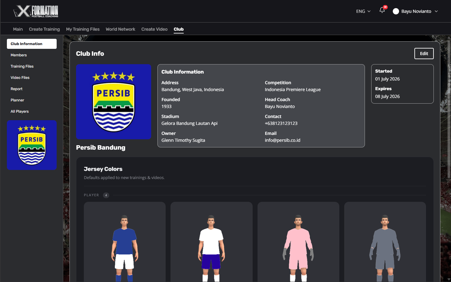Viewport: 451px width, 282px height.
Task: Click the email info@persib.co.id
Action: 283,140
